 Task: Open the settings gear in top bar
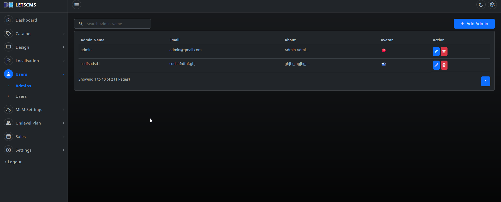click(492, 5)
